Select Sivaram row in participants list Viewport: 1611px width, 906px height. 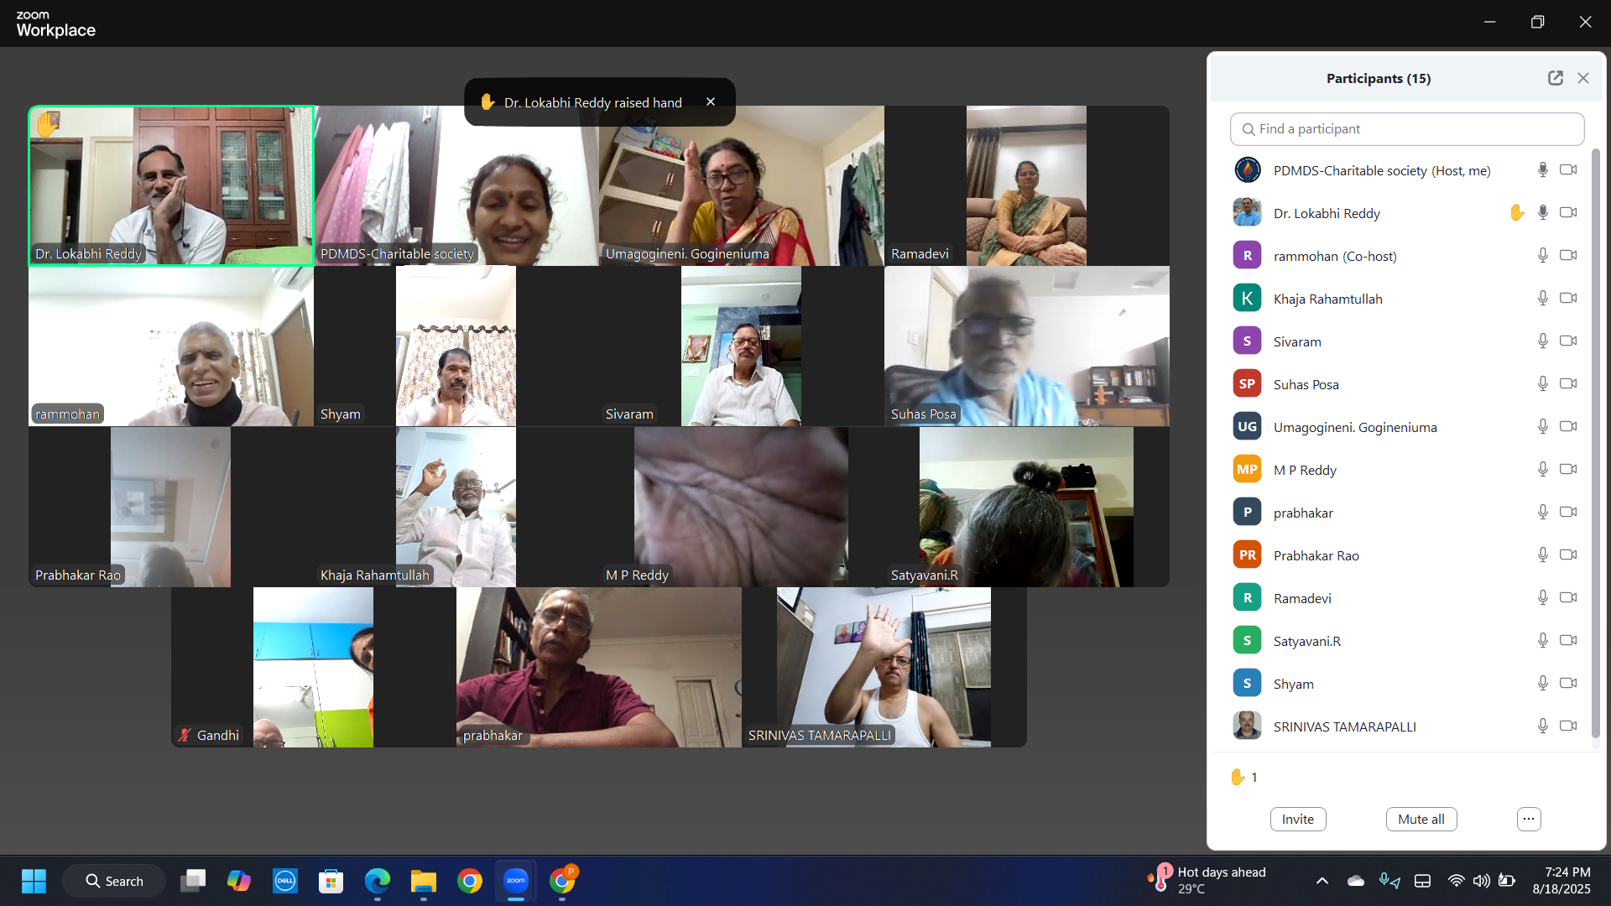click(1405, 341)
